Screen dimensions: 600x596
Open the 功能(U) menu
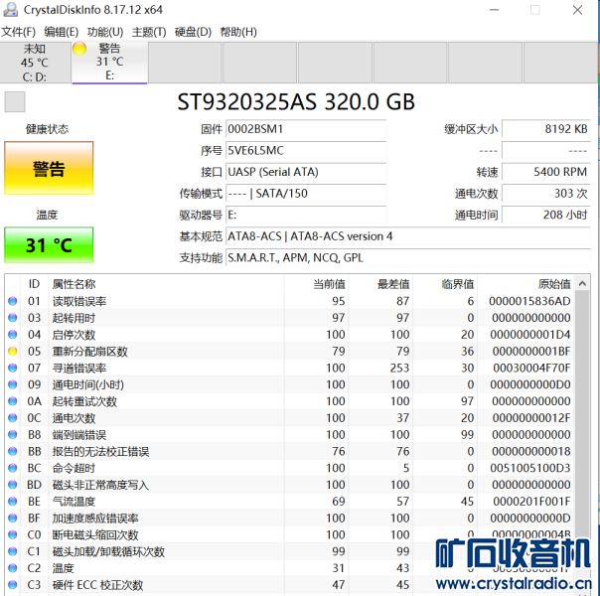click(105, 32)
